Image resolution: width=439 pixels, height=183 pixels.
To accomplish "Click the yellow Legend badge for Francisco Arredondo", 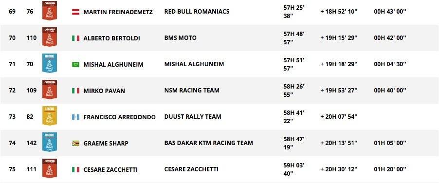I will (x=50, y=116).
